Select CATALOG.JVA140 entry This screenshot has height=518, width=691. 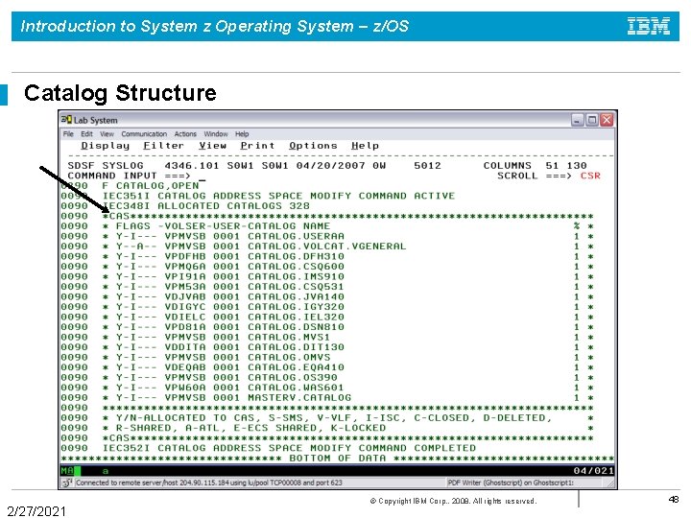pyautogui.click(x=296, y=296)
